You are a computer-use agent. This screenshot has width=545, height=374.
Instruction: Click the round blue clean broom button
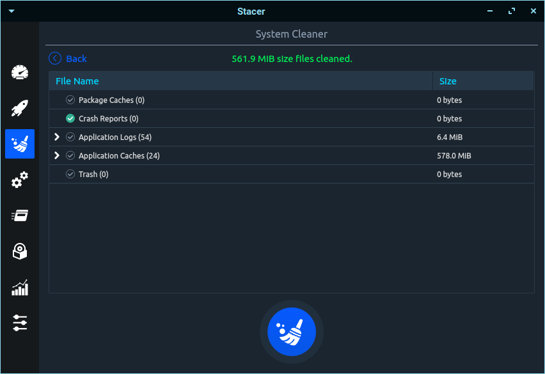(x=292, y=332)
